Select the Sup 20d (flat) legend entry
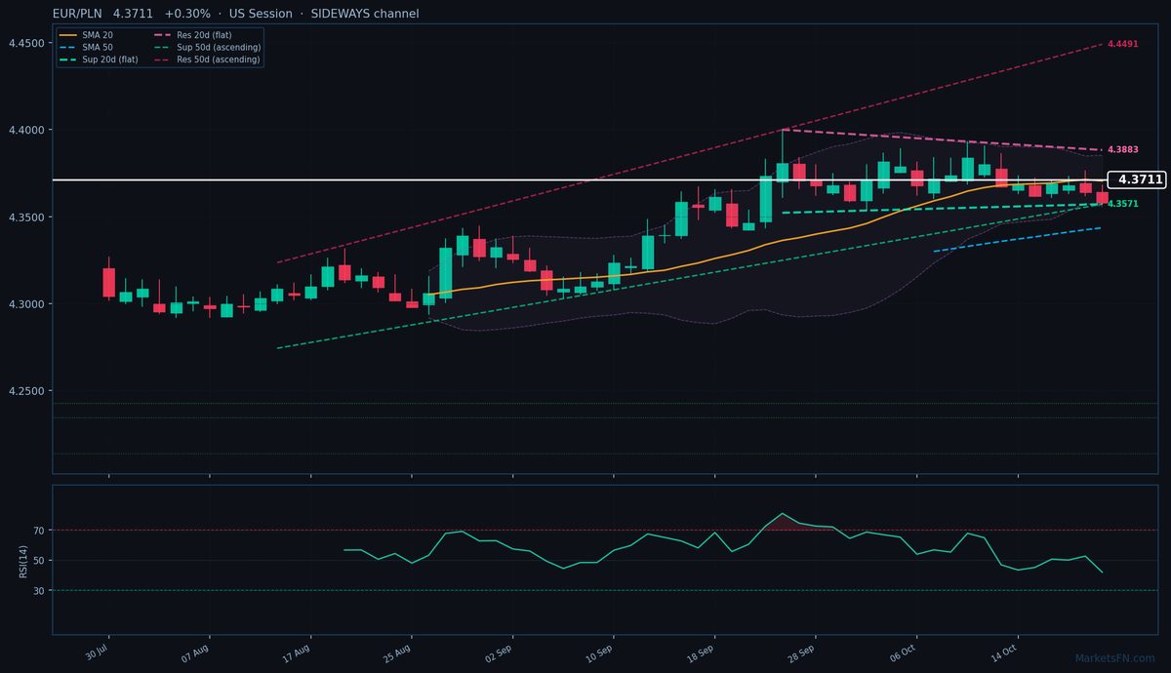Screen dimensions: 1171x673 (99, 59)
